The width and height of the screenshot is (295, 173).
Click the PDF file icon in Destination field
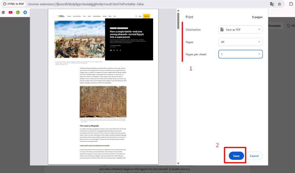click(222, 30)
